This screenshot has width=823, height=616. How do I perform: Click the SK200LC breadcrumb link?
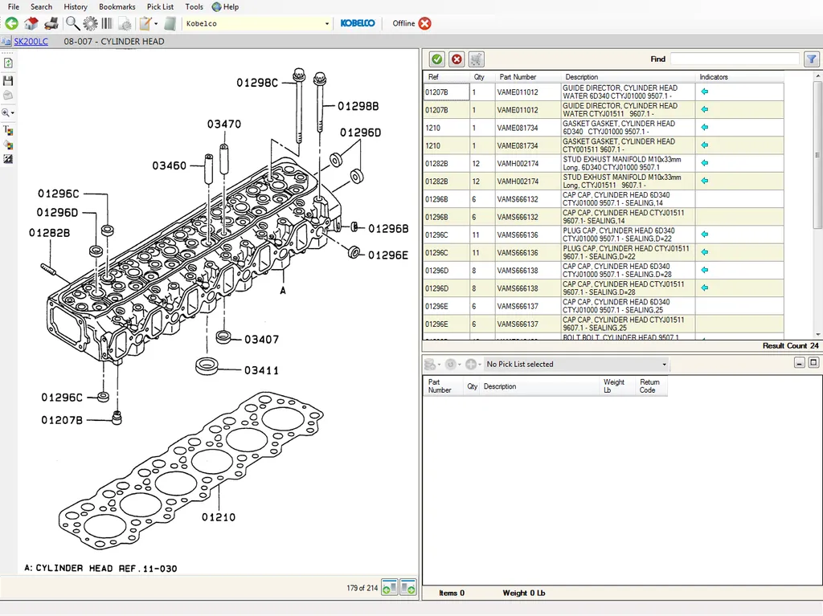(x=31, y=42)
